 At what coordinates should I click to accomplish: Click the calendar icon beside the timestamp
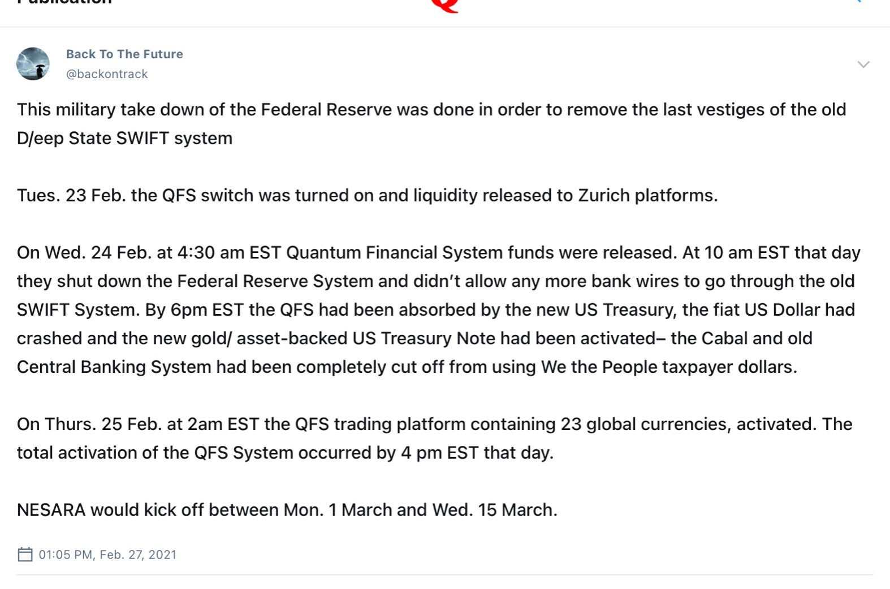[25, 554]
